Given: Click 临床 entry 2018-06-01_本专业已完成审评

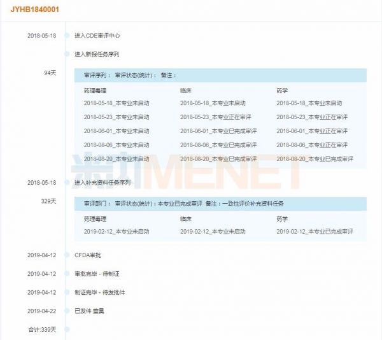Looking at the screenshot, I should point(218,131).
